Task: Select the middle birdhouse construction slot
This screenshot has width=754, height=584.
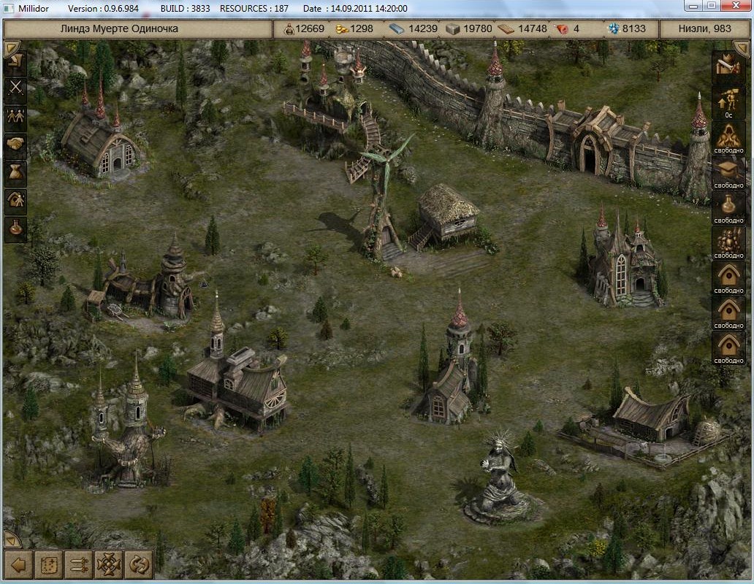Action: pyautogui.click(x=728, y=312)
